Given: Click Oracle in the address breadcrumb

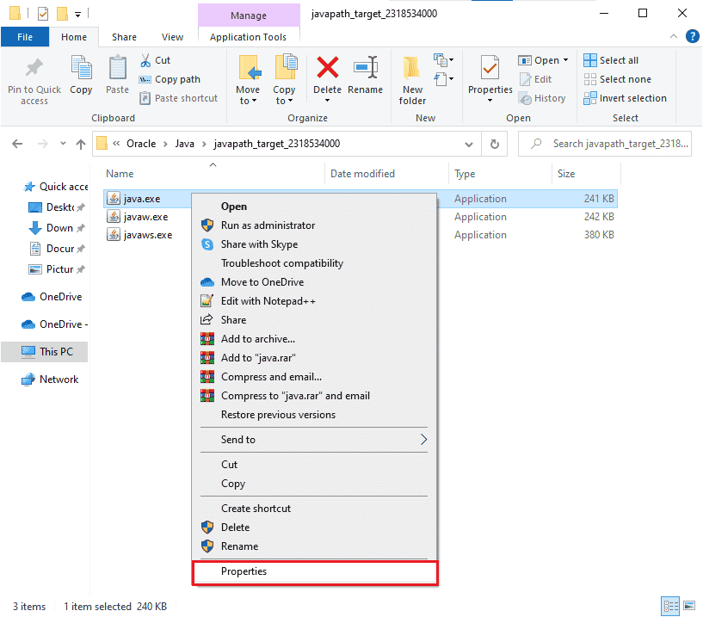Looking at the screenshot, I should click(x=141, y=144).
